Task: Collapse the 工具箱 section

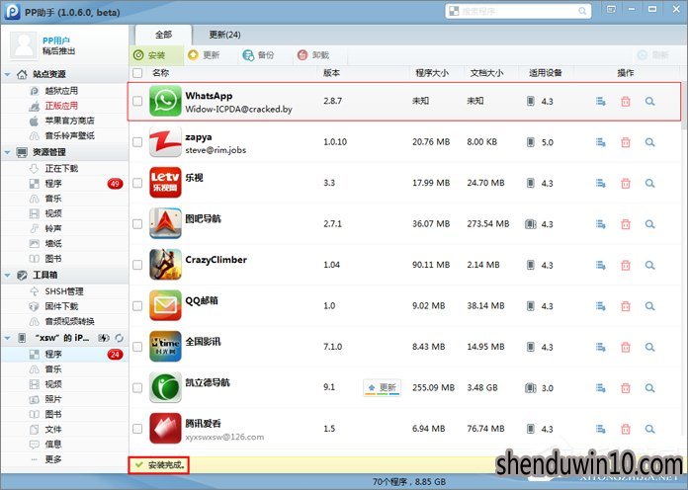Action: [x=8, y=276]
